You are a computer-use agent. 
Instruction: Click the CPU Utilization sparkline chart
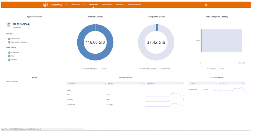[229, 89]
